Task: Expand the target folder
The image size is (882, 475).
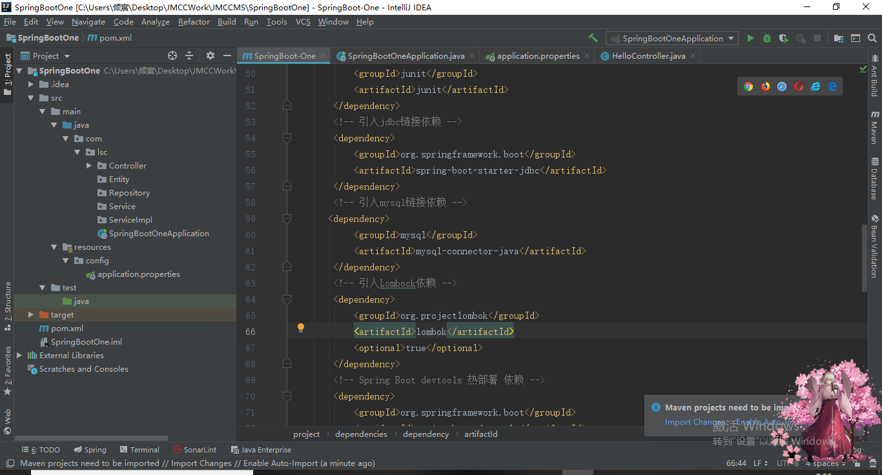Action: [x=31, y=315]
